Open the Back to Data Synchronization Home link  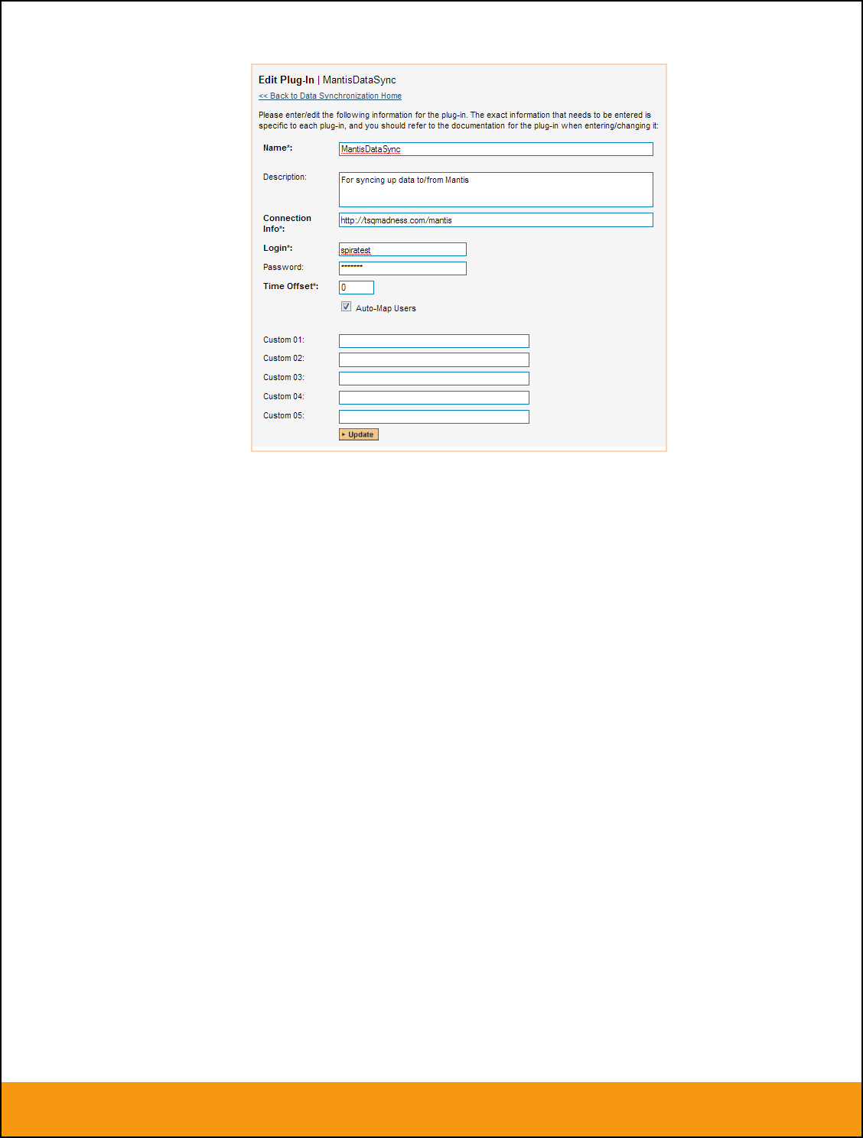click(x=330, y=96)
